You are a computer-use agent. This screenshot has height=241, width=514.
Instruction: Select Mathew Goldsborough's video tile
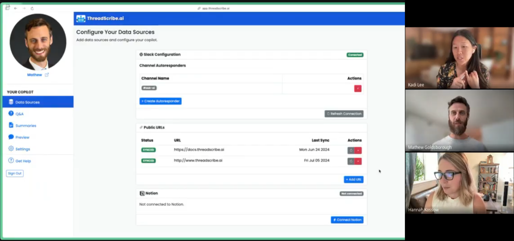pos(459,120)
